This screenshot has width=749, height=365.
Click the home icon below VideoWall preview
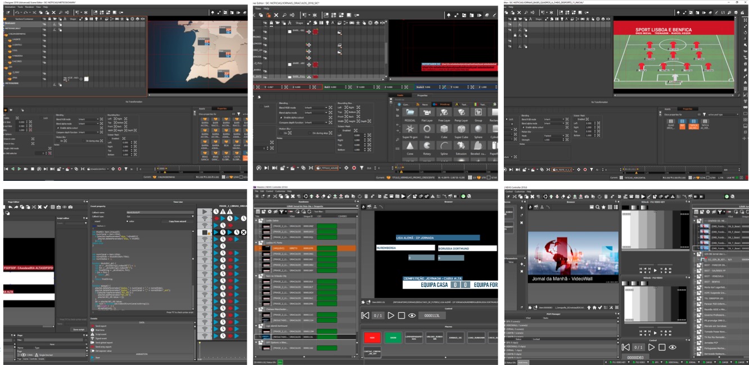[x=594, y=307]
